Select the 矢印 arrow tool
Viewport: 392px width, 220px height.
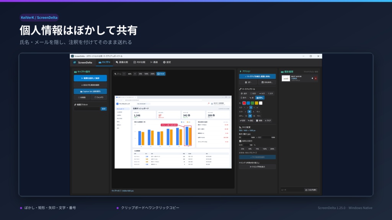[262, 94]
